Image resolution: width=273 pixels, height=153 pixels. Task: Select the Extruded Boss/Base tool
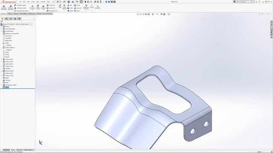[4, 8]
